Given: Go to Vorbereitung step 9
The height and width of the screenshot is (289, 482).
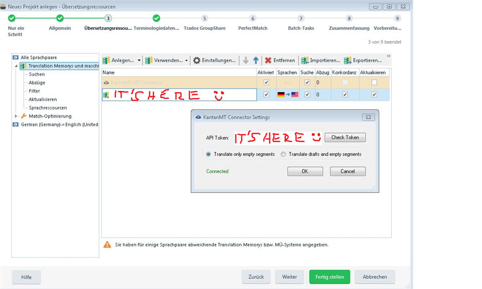Looking at the screenshot, I should pyautogui.click(x=397, y=18).
